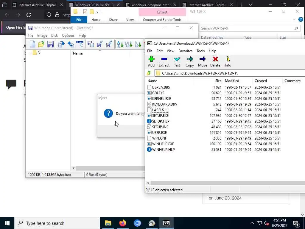
Task: Click the Info button in 7-Zip
Action: coord(228,61)
